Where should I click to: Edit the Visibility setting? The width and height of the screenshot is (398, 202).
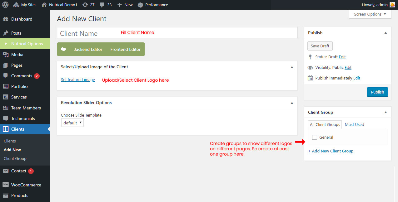[x=348, y=67]
